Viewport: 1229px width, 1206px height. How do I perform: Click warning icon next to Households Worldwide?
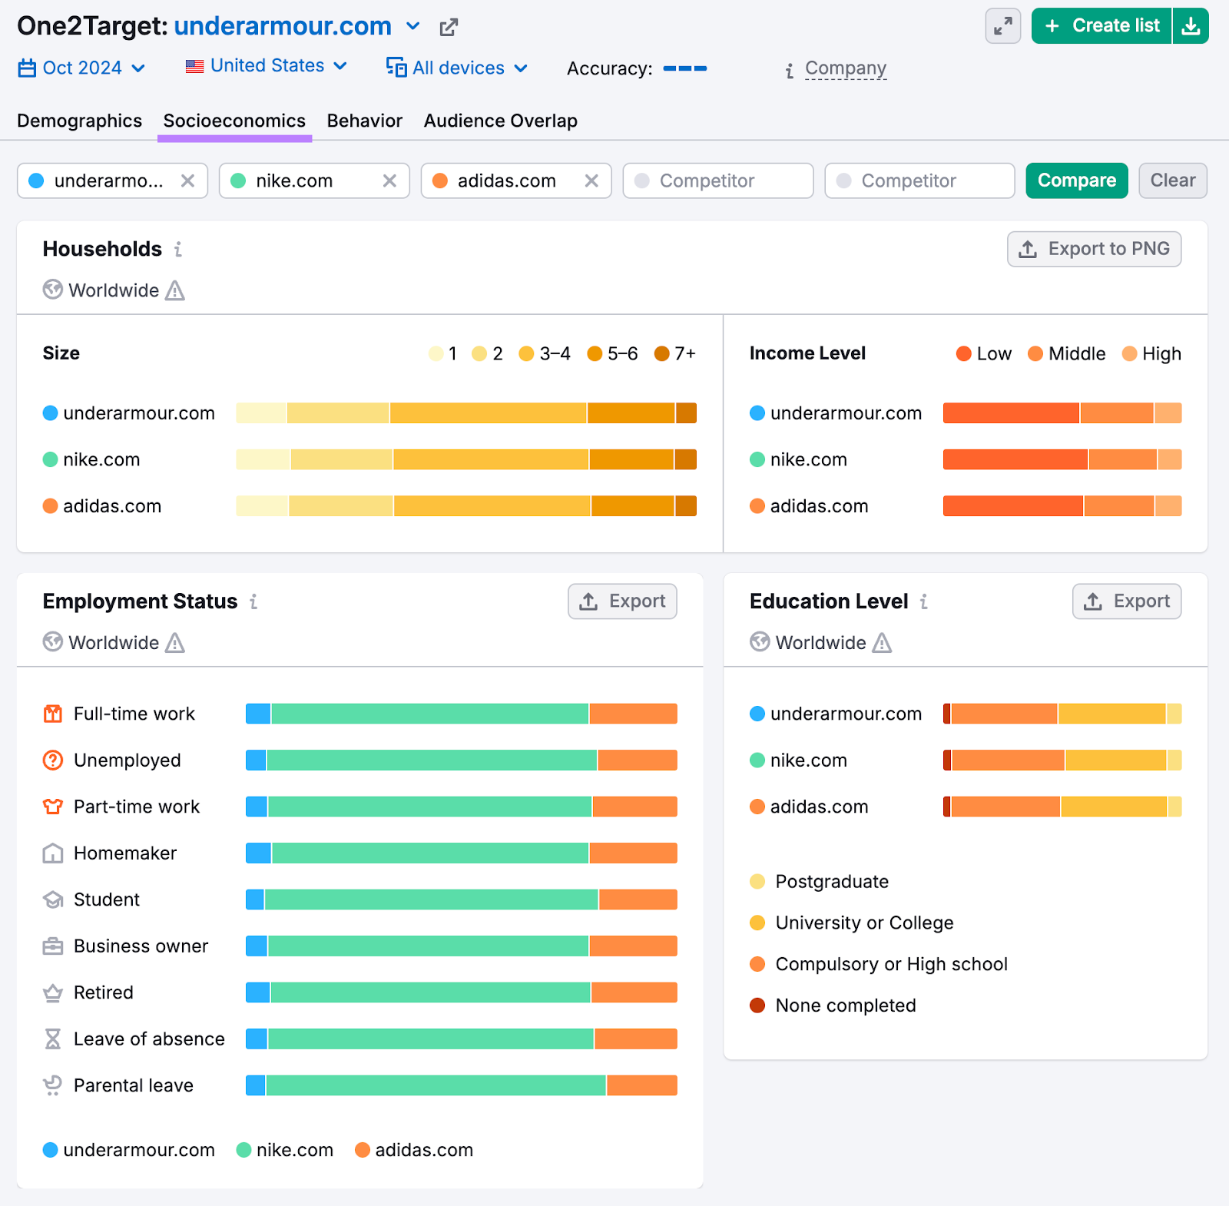175,291
